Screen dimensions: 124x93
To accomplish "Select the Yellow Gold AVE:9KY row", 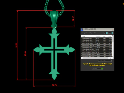I will pyautogui.click(x=96, y=49).
